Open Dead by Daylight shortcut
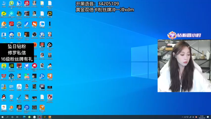 [x=42, y=88]
